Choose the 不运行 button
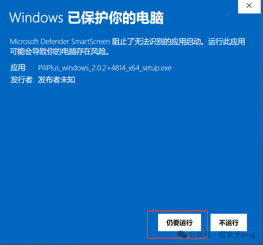 (229, 222)
